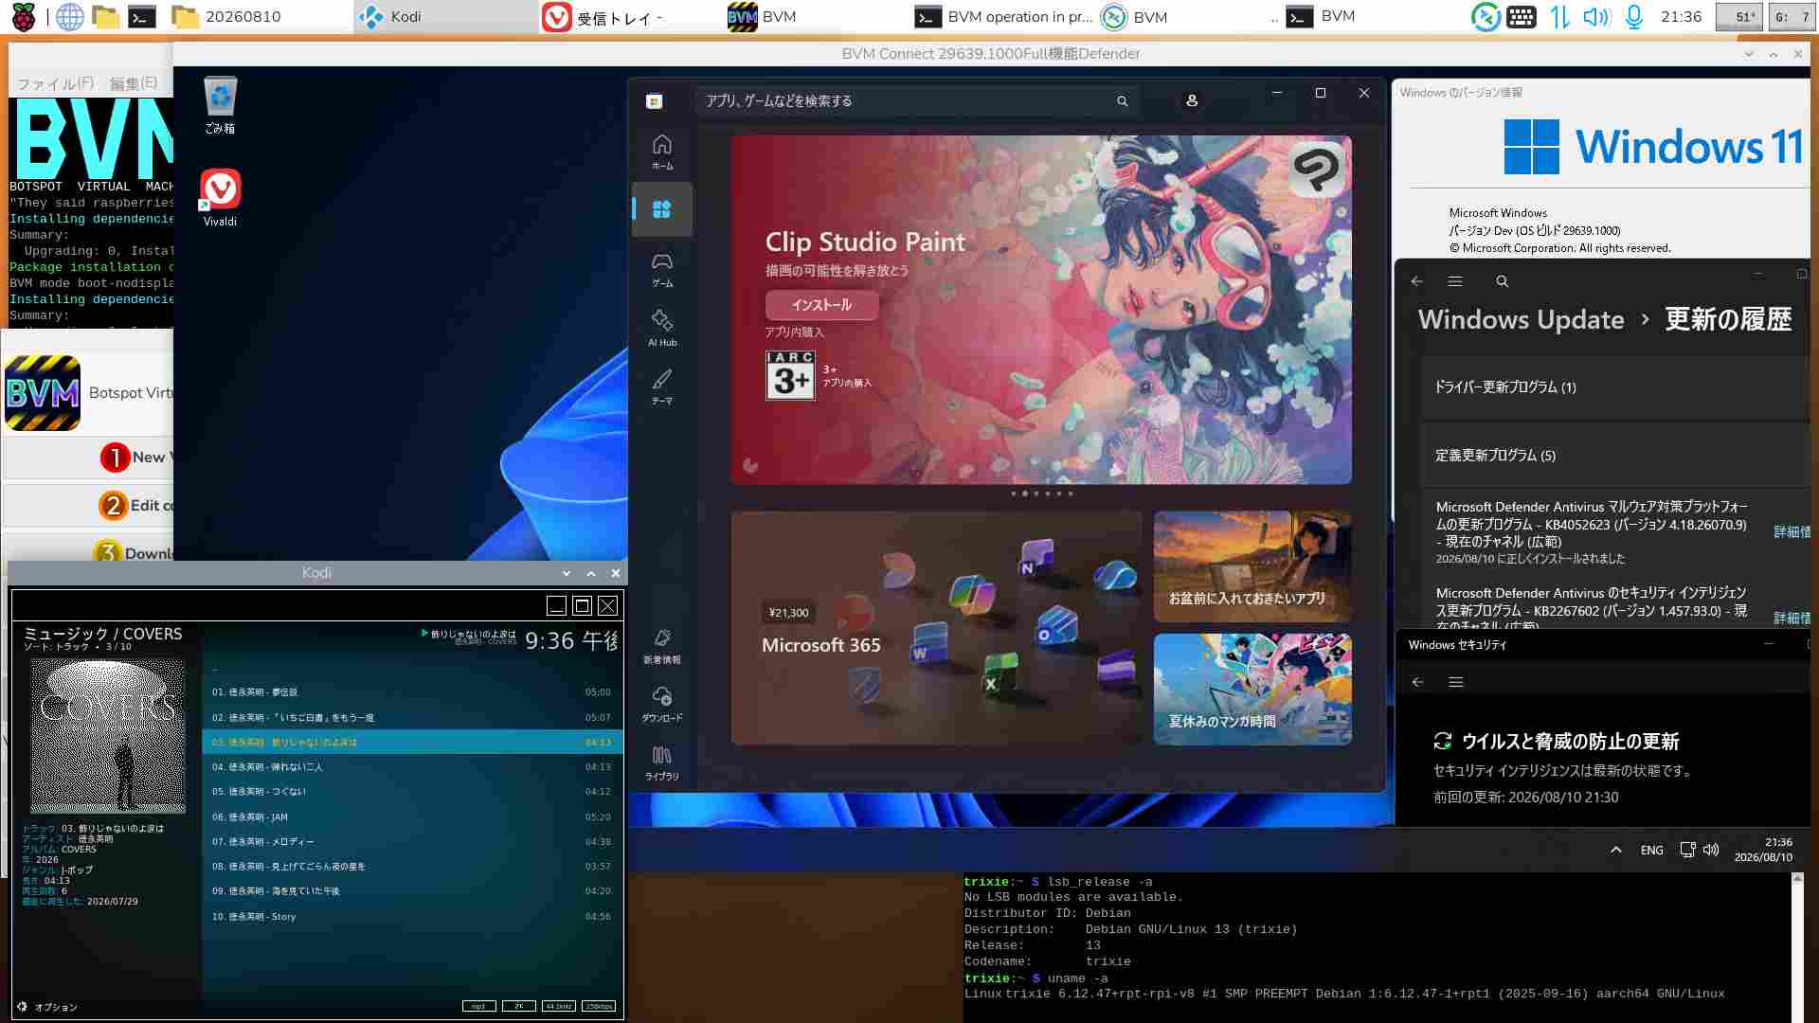Click the BVM New VM button
Viewport: 1819px width, 1023px height.
(88, 458)
